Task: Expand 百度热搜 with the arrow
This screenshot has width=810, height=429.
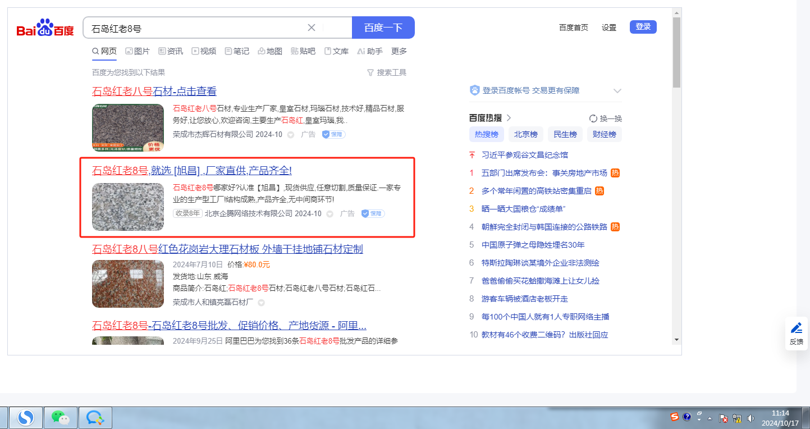Action: pyautogui.click(x=509, y=118)
